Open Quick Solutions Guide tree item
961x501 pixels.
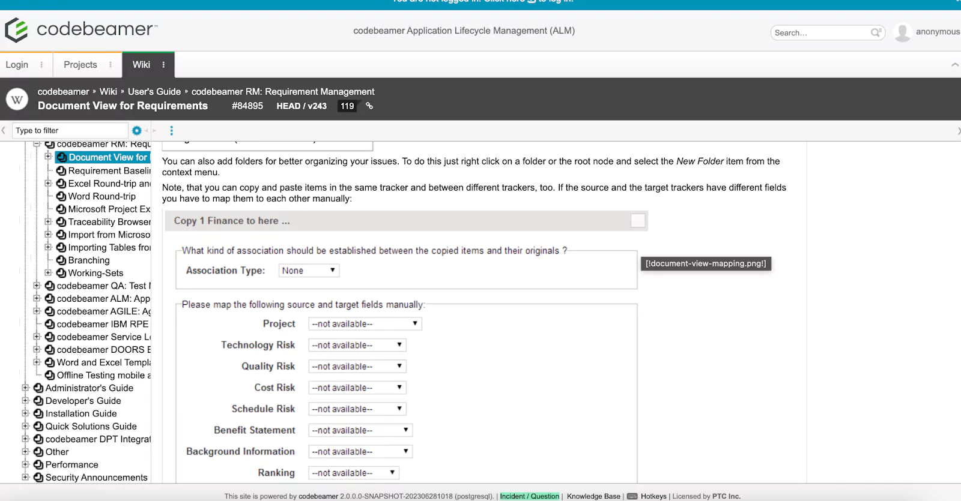[x=91, y=426]
